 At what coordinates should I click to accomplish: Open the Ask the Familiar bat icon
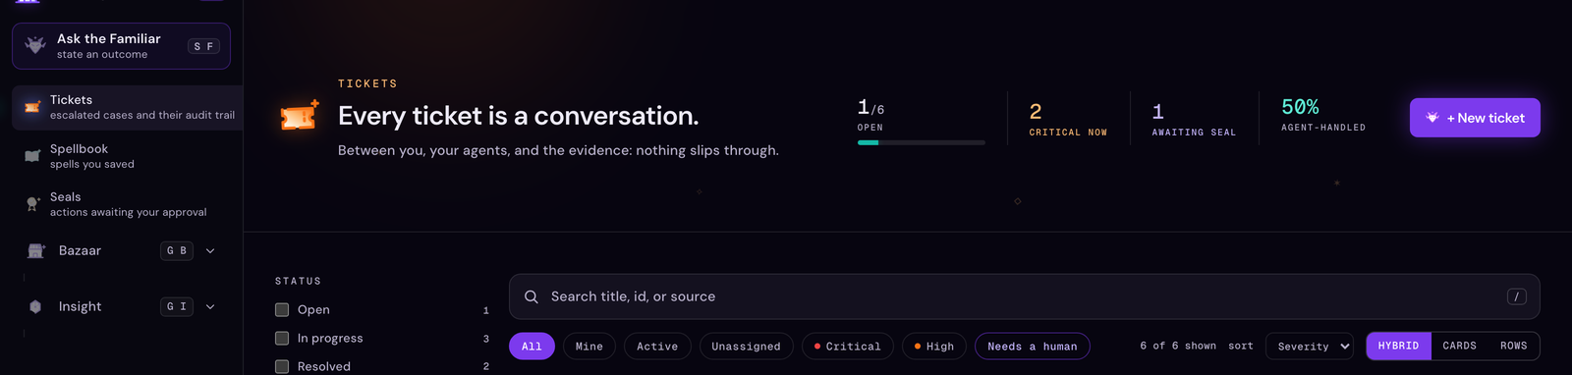coord(35,45)
